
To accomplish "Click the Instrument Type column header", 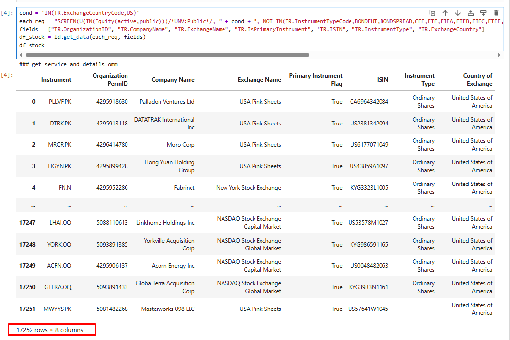I will coord(419,80).
